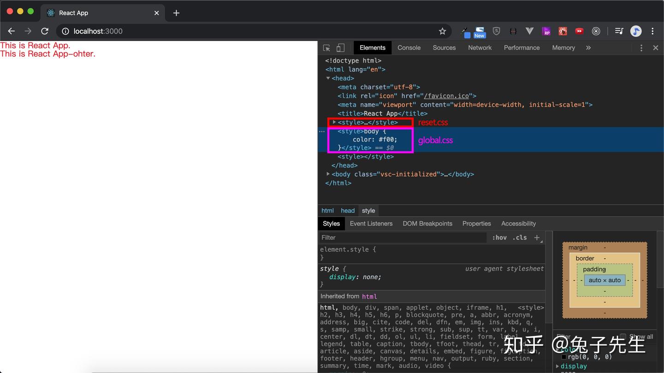Expand the body vsc-initialized node
664x373 pixels.
tap(328, 174)
